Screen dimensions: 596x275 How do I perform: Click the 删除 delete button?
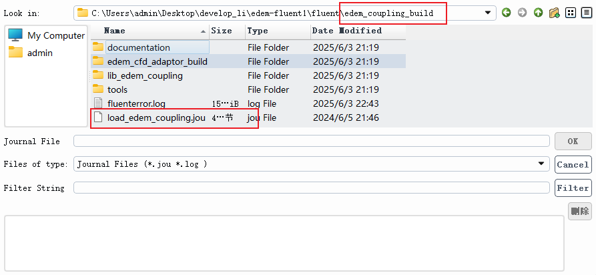coord(580,211)
